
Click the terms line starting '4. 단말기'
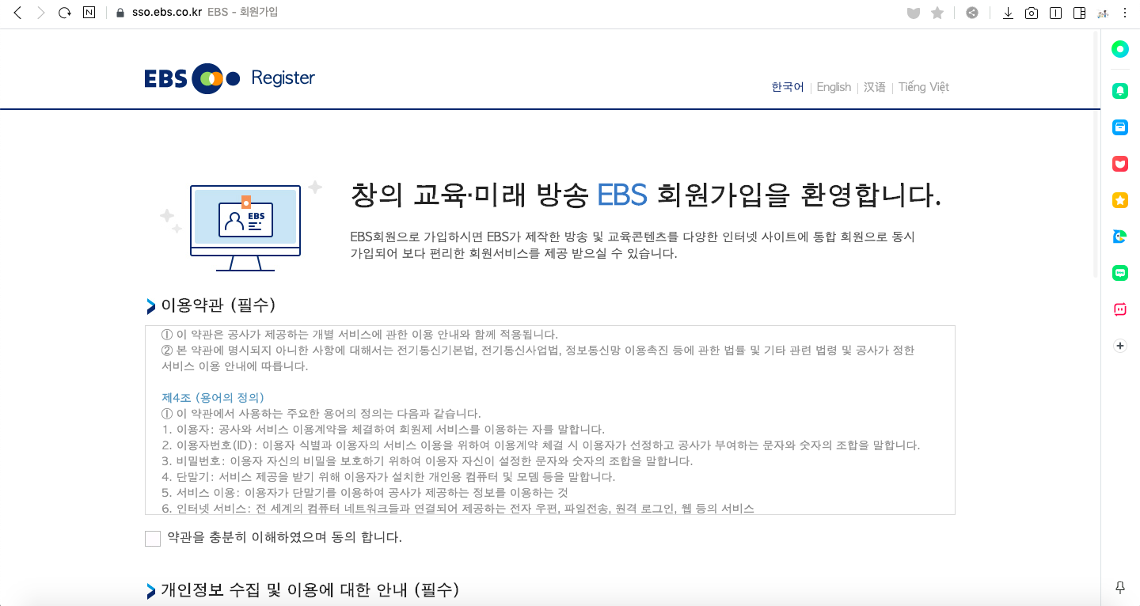pos(389,476)
